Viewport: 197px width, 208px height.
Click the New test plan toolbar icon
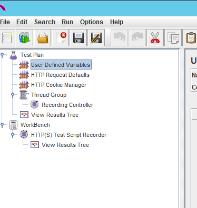7,38
